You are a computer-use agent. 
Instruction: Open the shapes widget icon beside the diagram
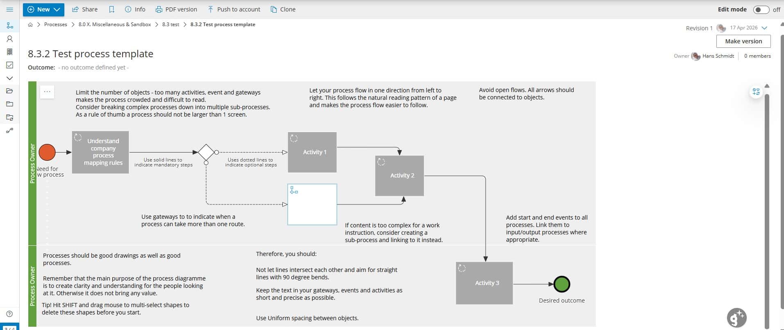(756, 92)
